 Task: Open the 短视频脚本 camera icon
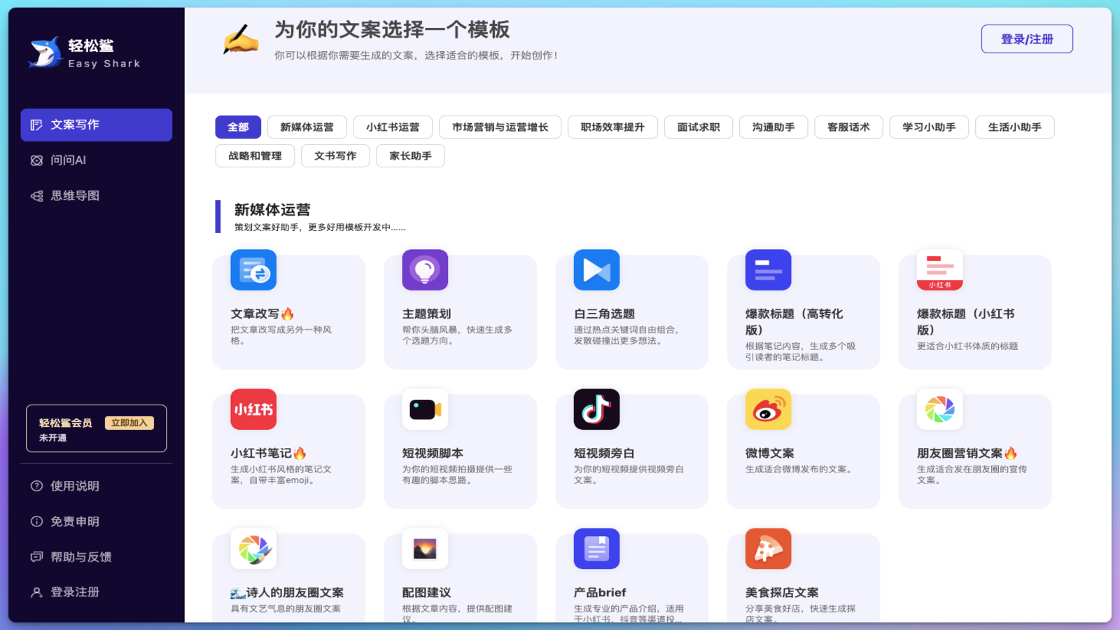[425, 409]
